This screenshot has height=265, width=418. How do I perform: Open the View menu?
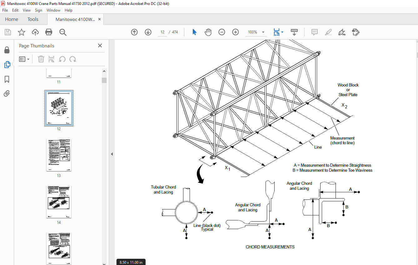pyautogui.click(x=27, y=10)
